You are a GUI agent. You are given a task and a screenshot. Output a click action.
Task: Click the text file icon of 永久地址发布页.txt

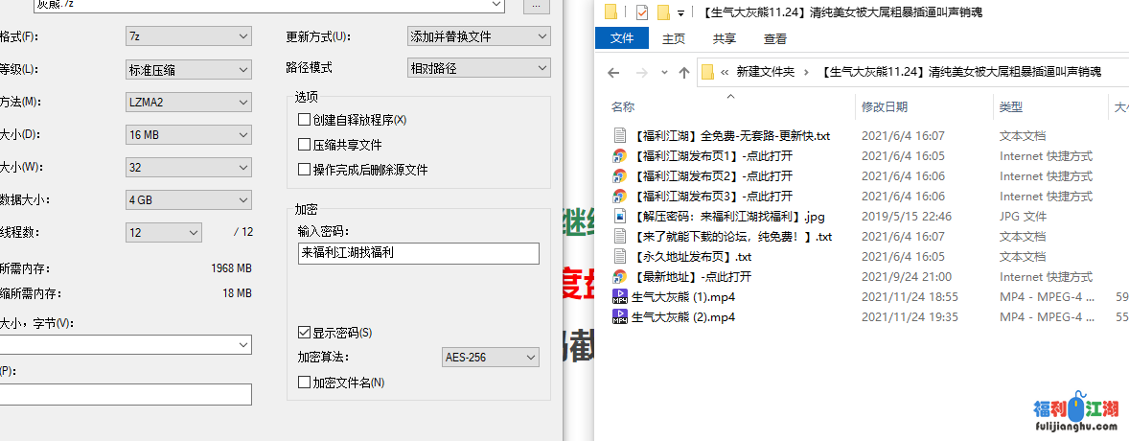[x=619, y=257]
